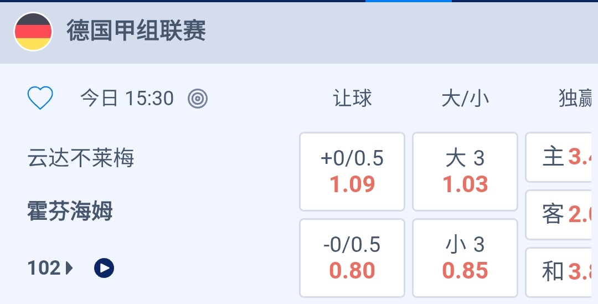598x304 pixels.
Task: Open the 霍芬海姆 team match details
Action: pyautogui.click(x=70, y=212)
